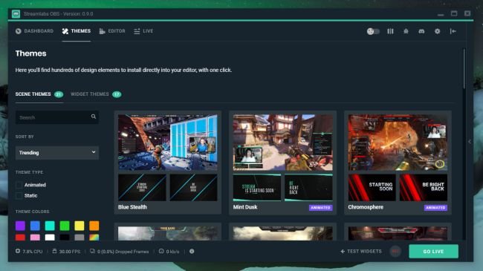Open the Trending sort by dropdown

click(57, 153)
